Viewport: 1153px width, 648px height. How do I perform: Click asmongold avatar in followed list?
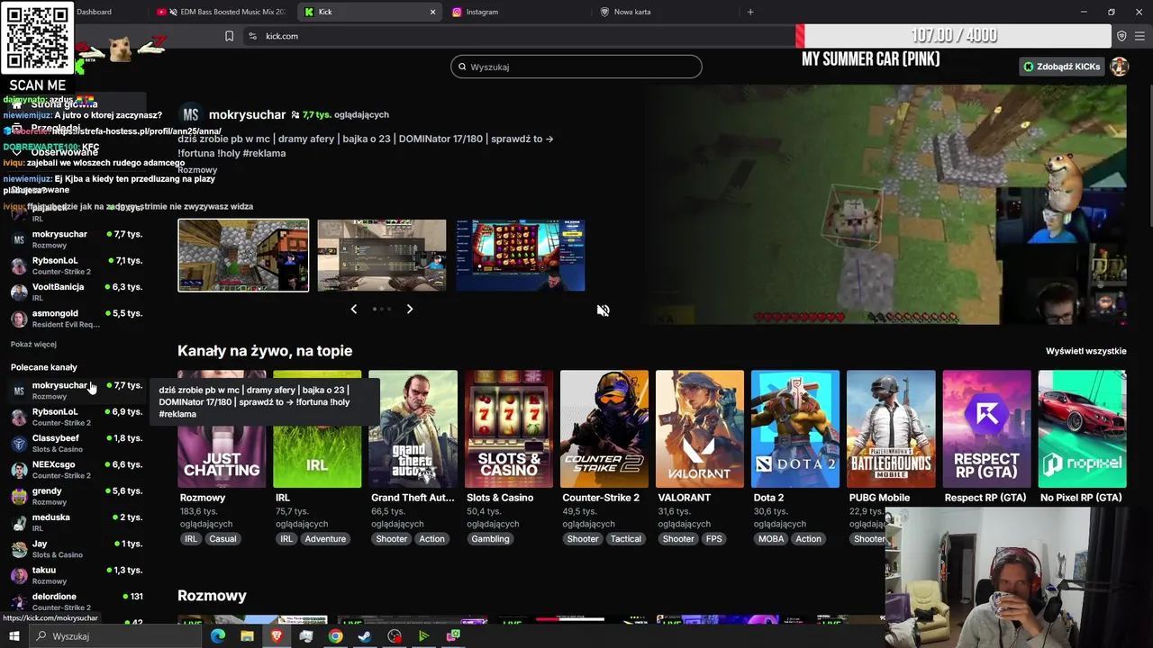point(19,319)
